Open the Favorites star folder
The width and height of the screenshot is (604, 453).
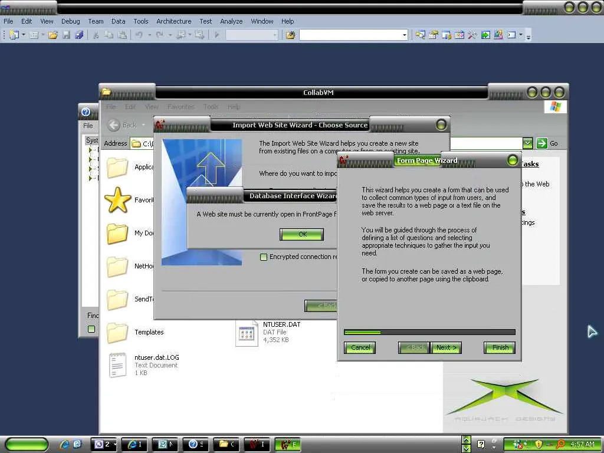click(x=117, y=200)
